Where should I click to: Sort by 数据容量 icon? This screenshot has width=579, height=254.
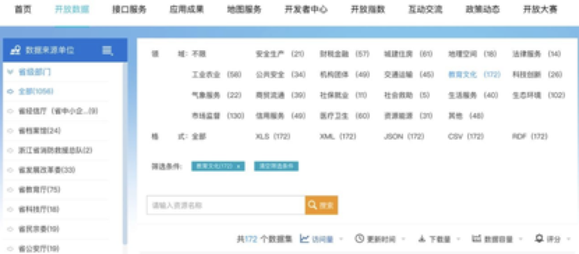pyautogui.click(x=476, y=239)
